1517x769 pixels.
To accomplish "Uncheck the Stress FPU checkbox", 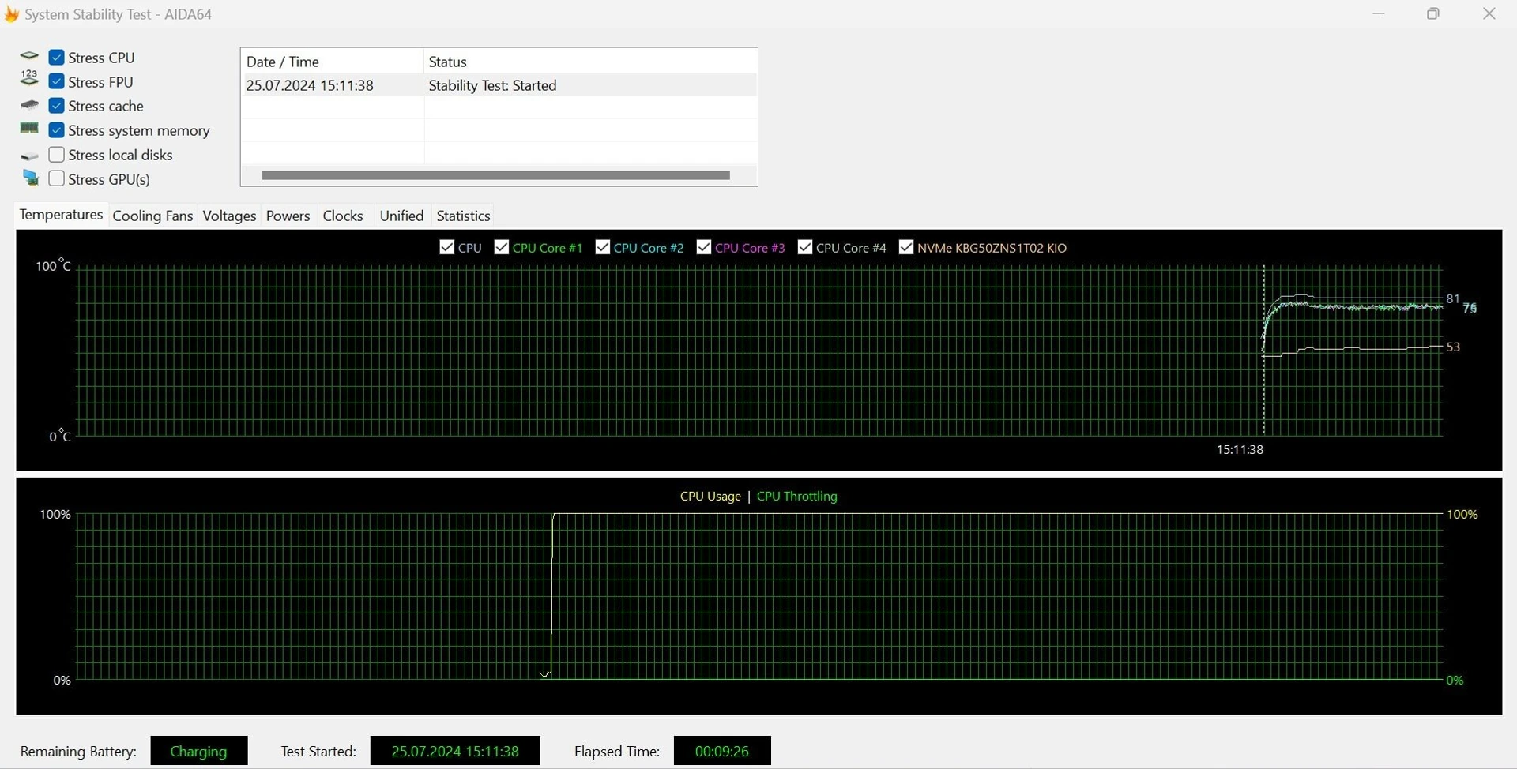I will click(56, 81).
